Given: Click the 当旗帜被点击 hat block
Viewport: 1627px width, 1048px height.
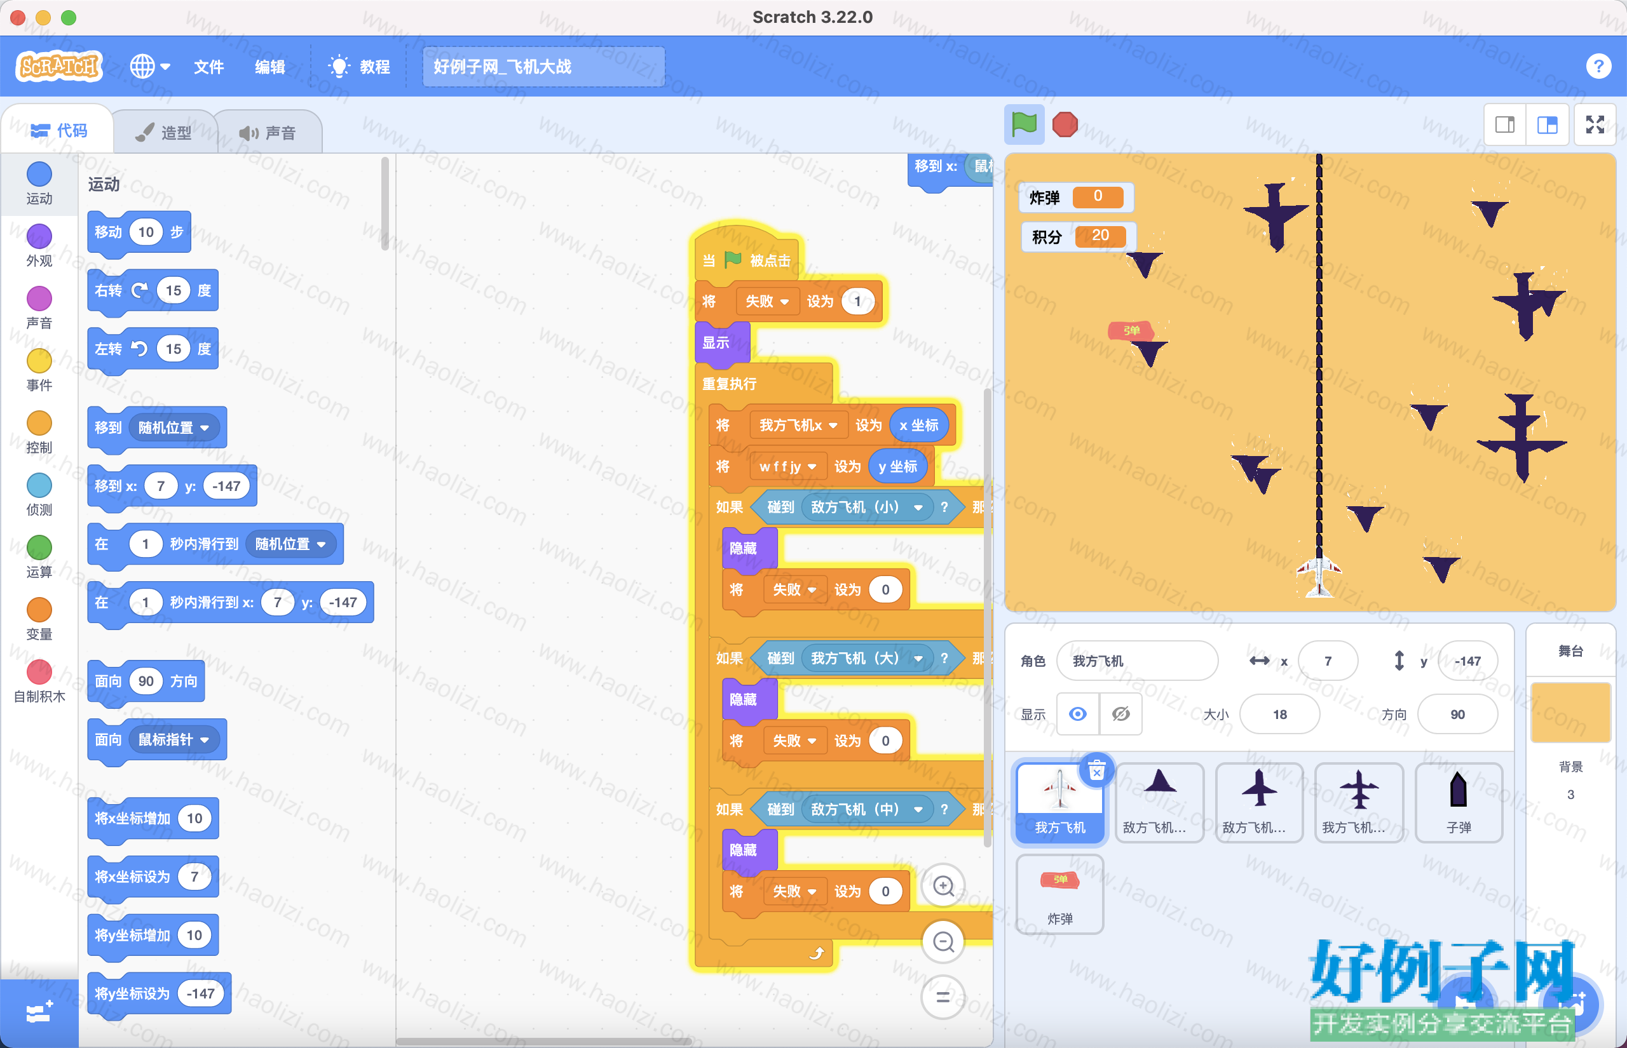Looking at the screenshot, I should coord(746,256).
